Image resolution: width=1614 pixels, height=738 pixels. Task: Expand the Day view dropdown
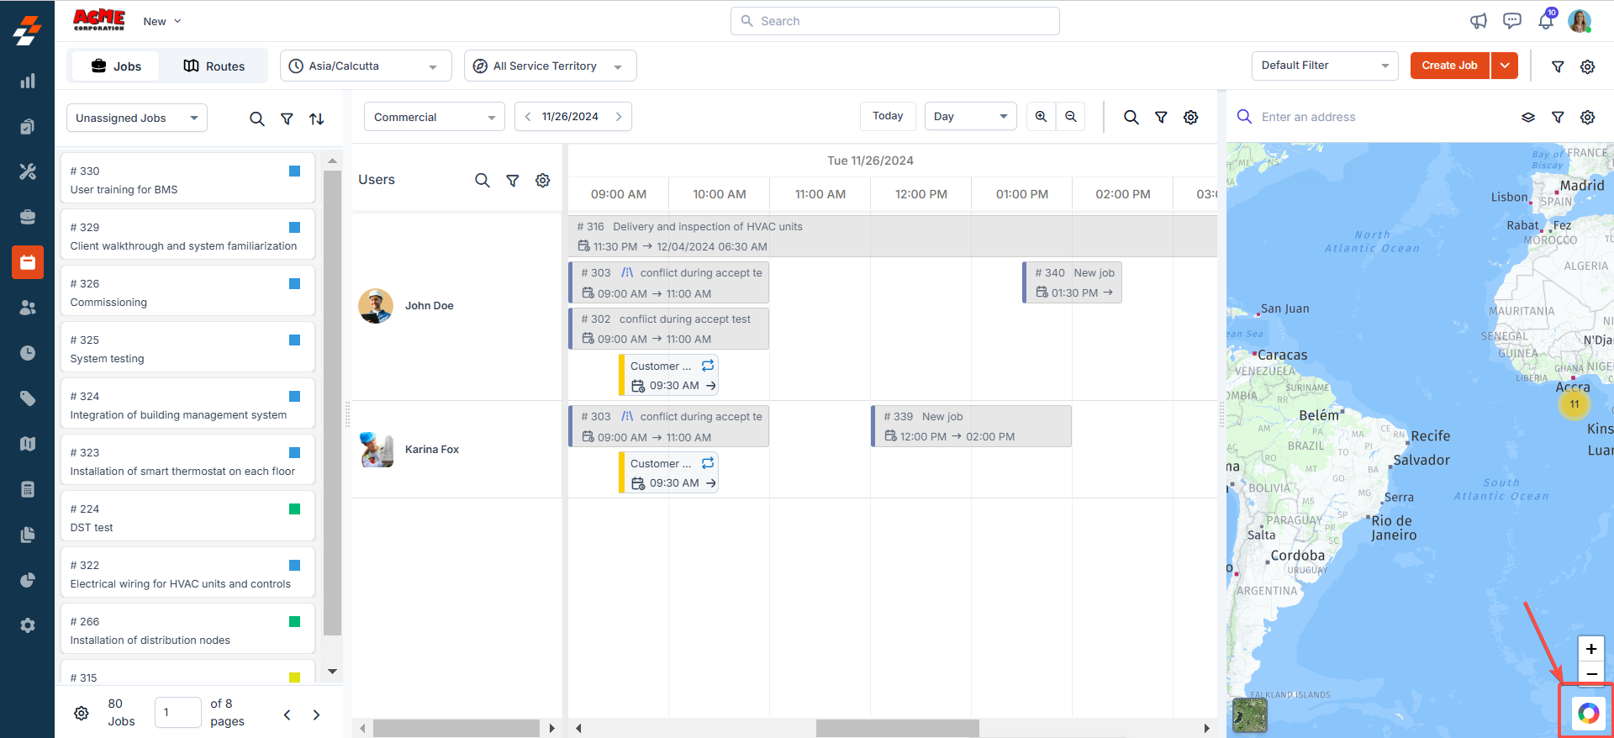point(970,117)
